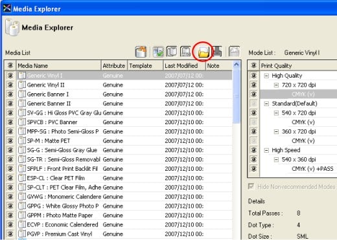Collapse the Standard(Default) tree node
This screenshot has height=240, width=337.
(266, 104)
